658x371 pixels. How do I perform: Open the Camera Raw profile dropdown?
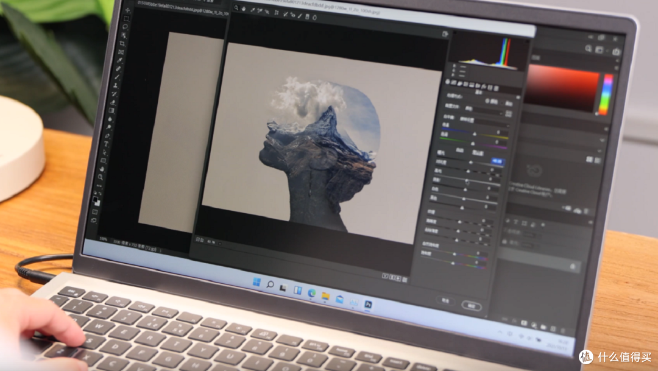pyautogui.click(x=486, y=111)
